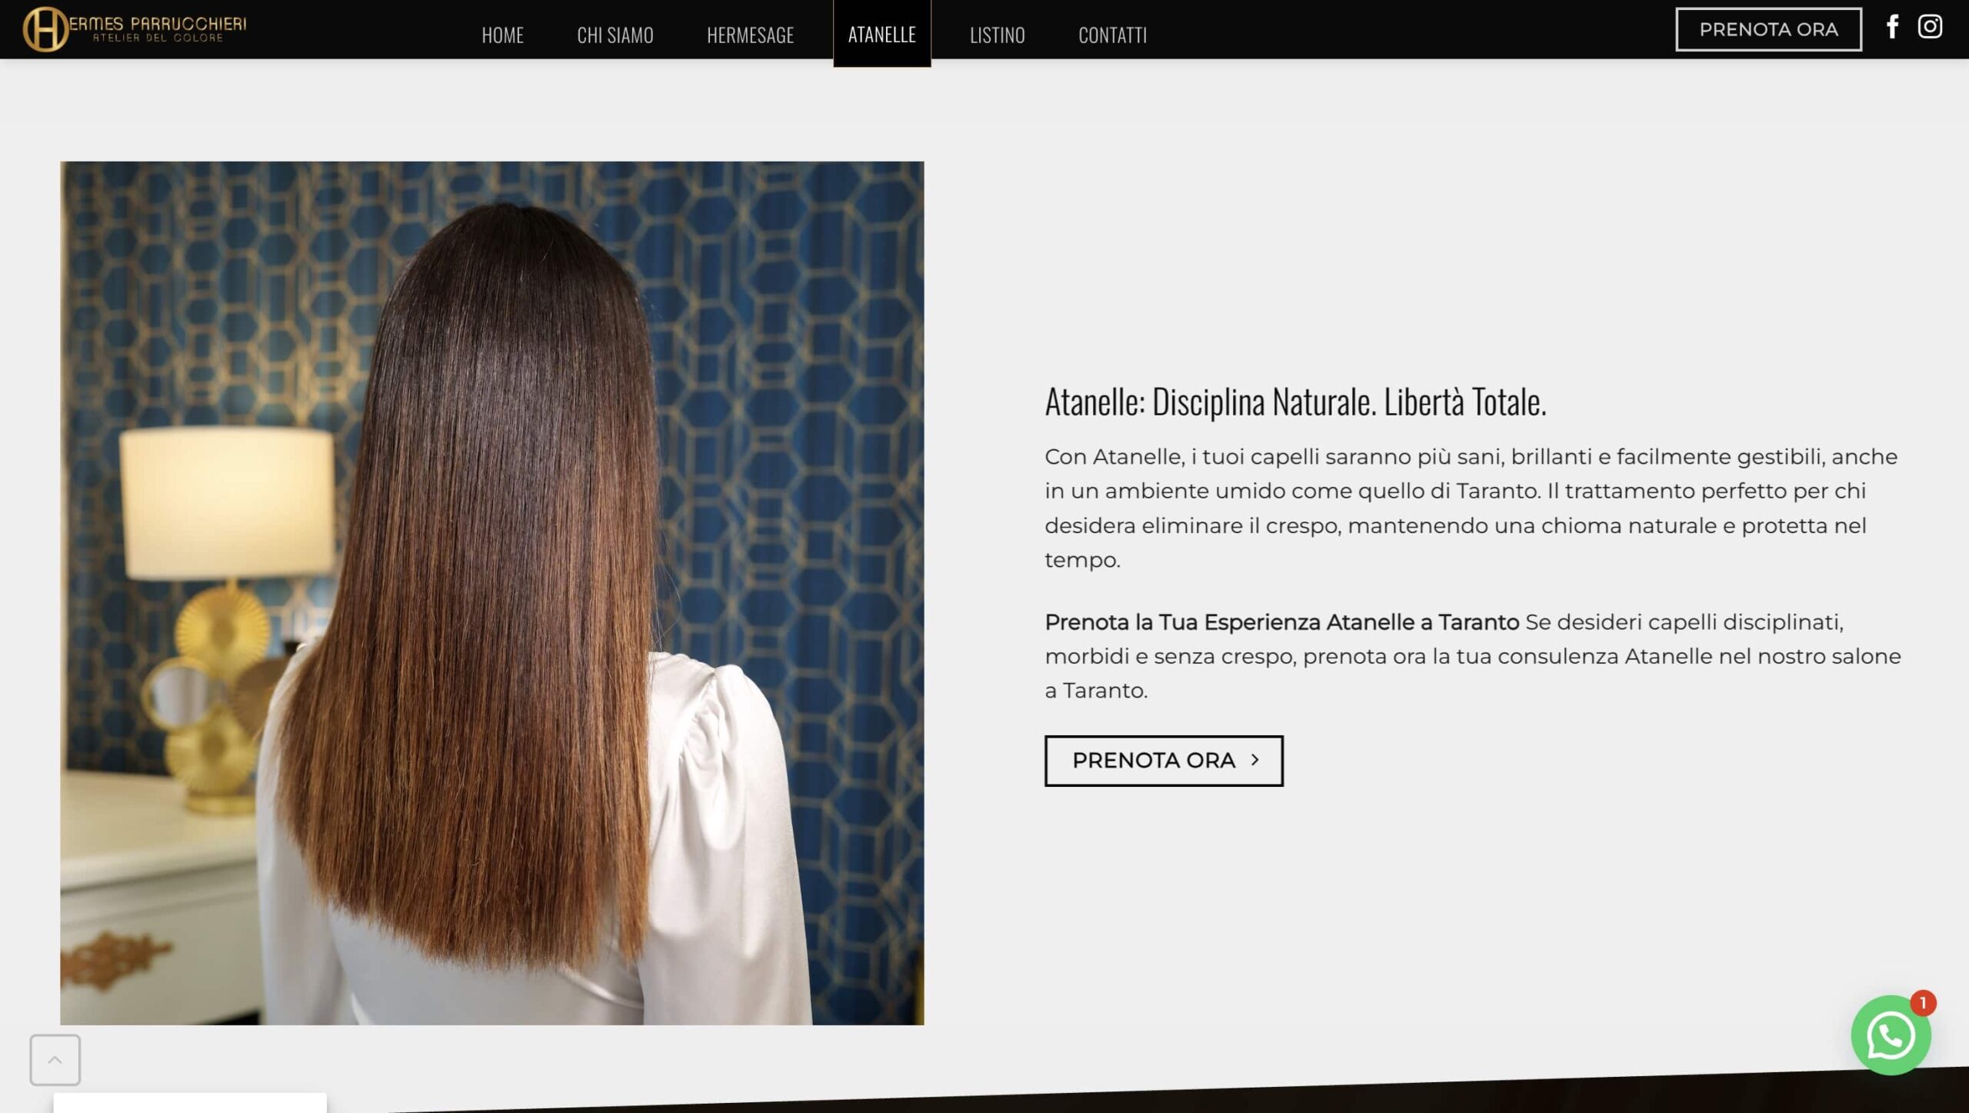The height and width of the screenshot is (1113, 1969).
Task: Select the active ATANELLE tab
Action: click(881, 34)
